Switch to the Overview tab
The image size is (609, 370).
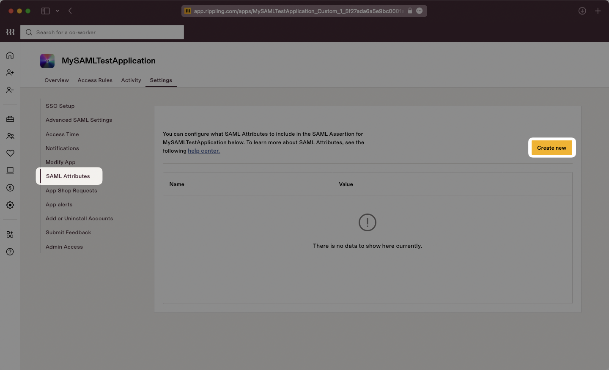[56, 80]
